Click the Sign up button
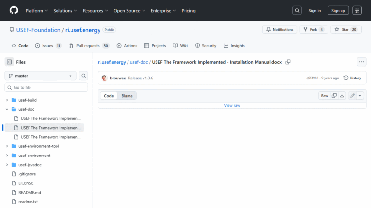The image size is (371, 208). click(x=338, y=10)
